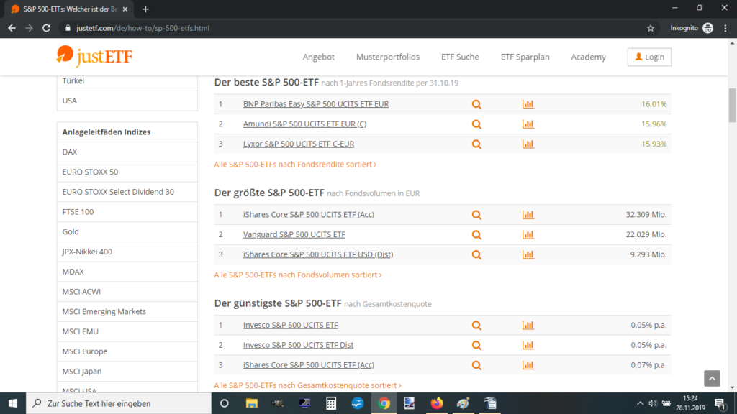Open chart icon for Lyxor S&P 500 ETF
This screenshot has width=737, height=414.
pos(528,144)
